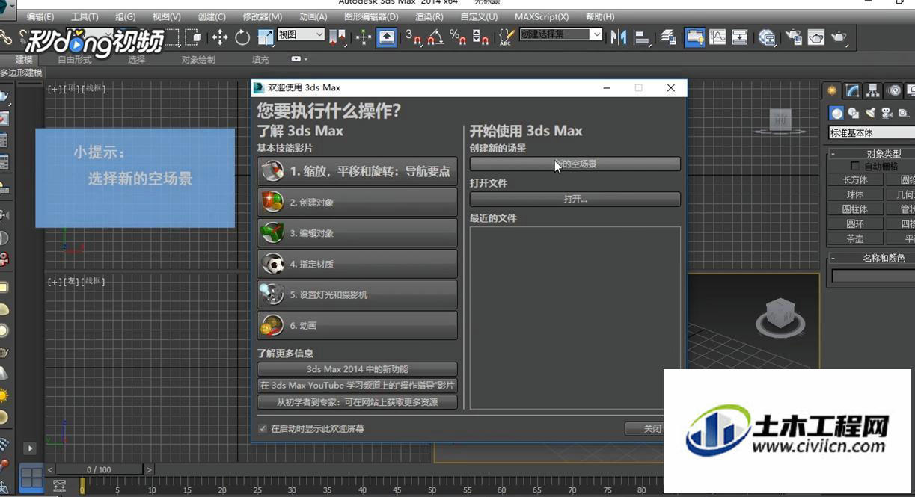Viewport: 915px width, 497px height.
Task: Click the Render Production teapot icon
Action: (839, 37)
